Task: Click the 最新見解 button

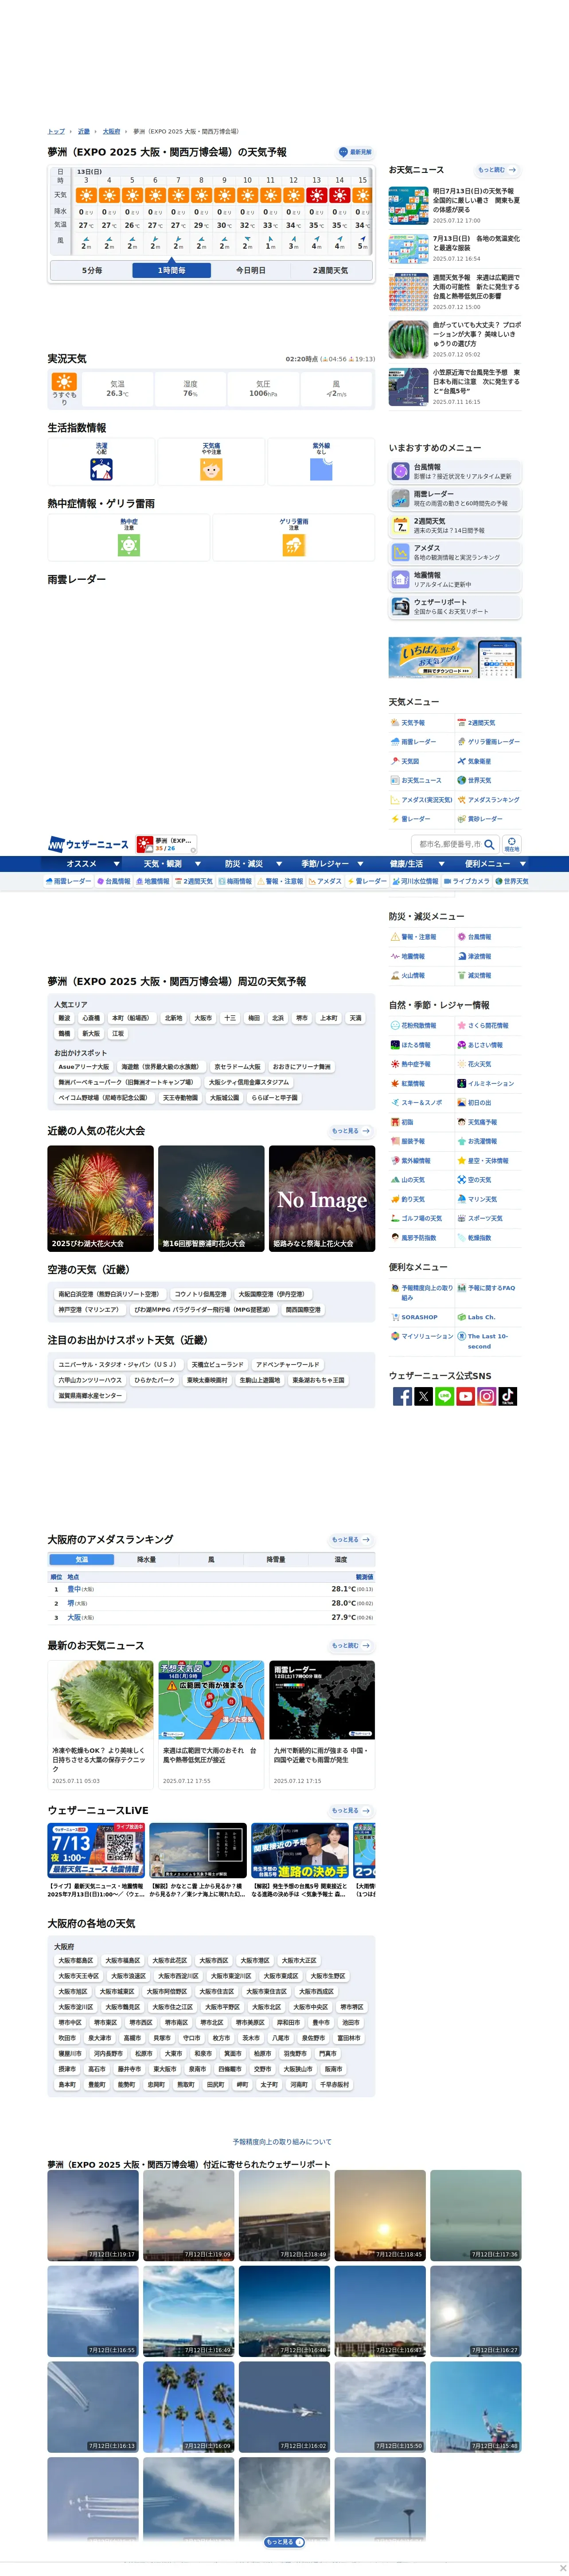Action: [x=355, y=152]
